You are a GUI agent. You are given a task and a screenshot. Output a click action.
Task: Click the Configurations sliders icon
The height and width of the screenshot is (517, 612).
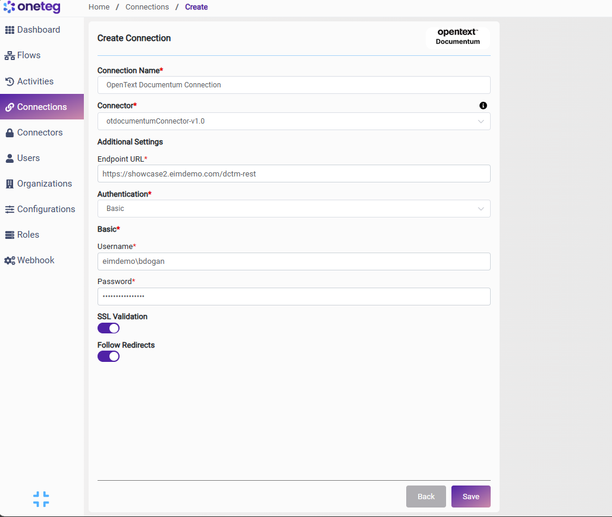pos(10,209)
